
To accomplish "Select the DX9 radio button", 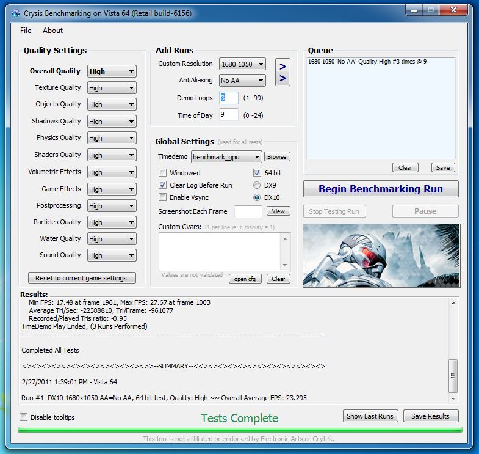I will tap(257, 185).
